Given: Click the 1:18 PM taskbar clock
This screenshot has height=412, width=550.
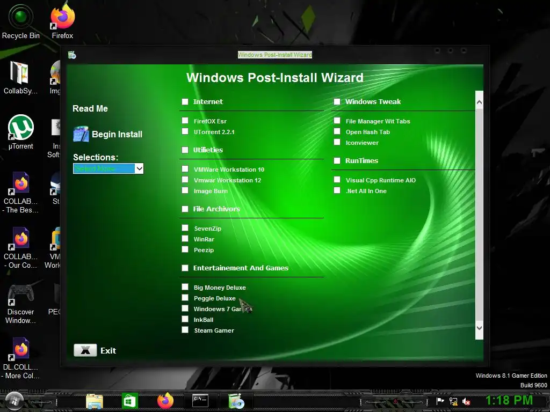Looking at the screenshot, I should point(509,400).
